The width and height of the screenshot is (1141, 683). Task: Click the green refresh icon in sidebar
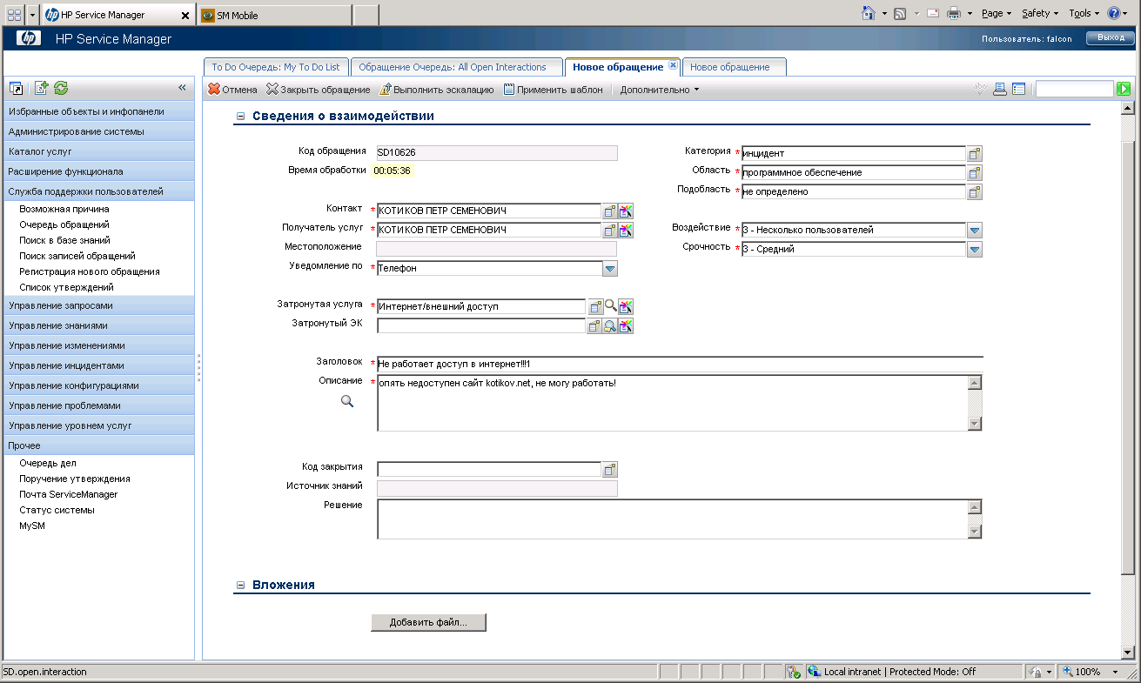pyautogui.click(x=61, y=88)
